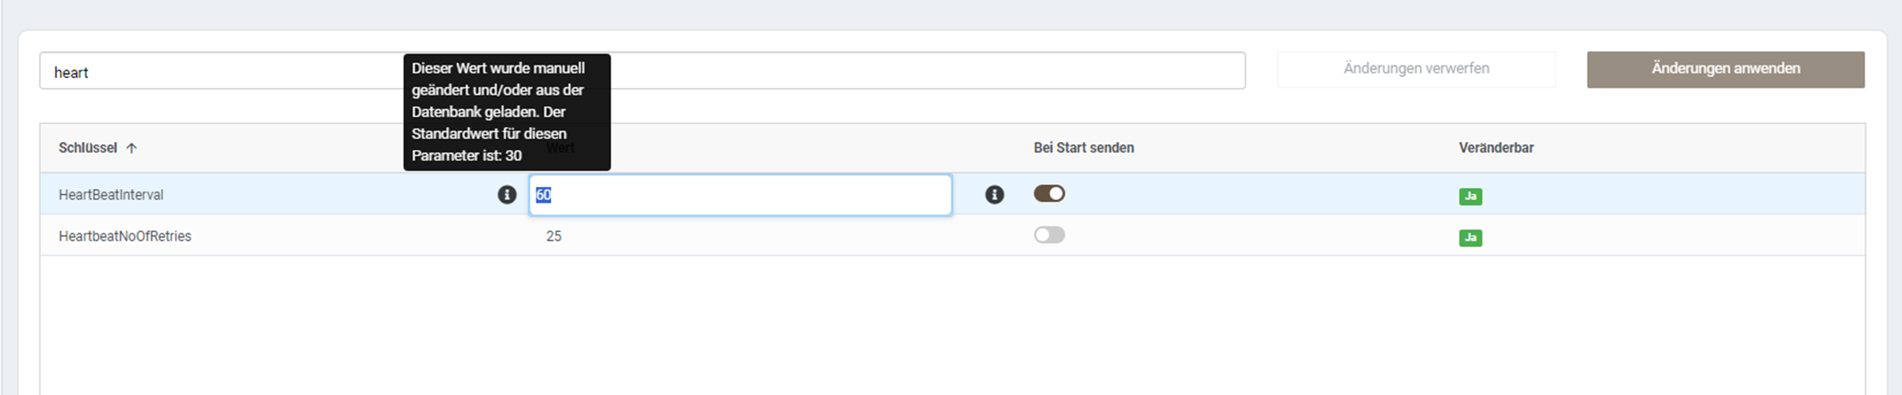Disable Bei Start senden for HeartBeatInterval
Viewport: 1902px width, 395px height.
1049,193
